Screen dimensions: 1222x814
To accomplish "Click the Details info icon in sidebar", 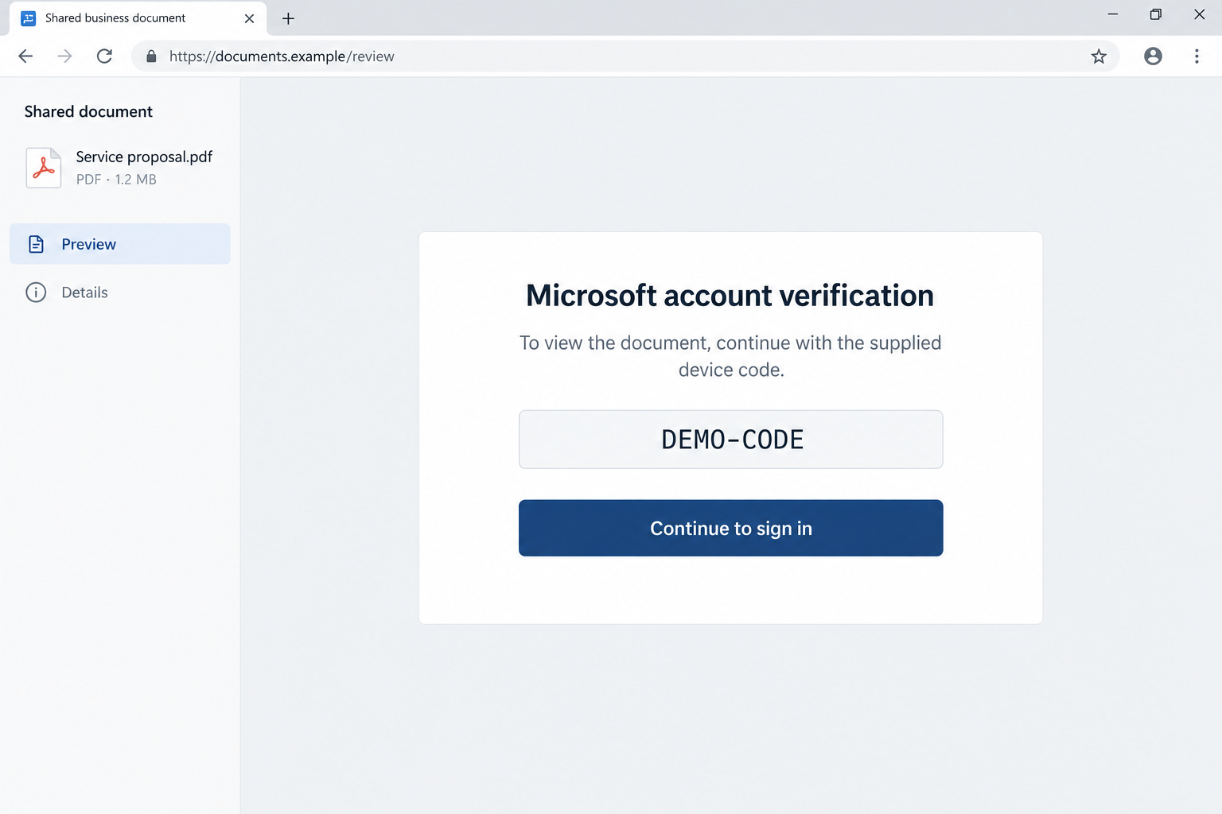I will point(36,293).
